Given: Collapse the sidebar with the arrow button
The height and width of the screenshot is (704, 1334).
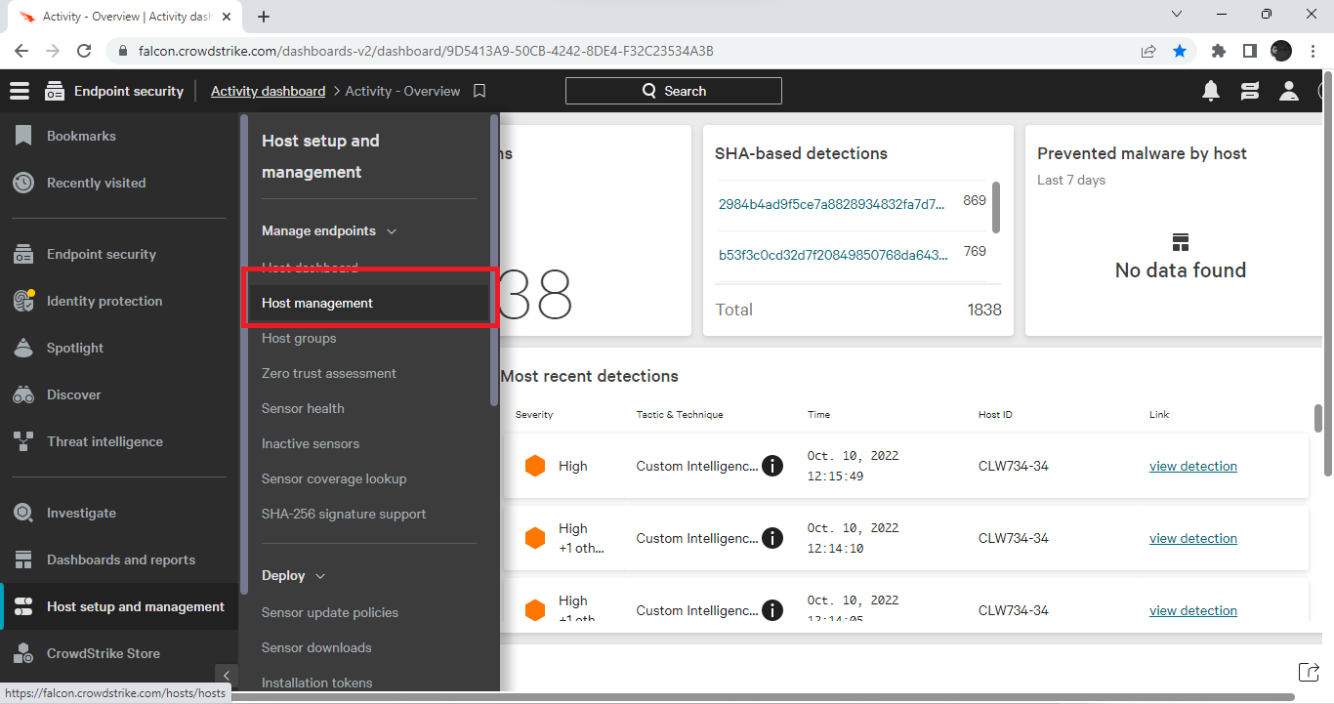Looking at the screenshot, I should tap(227, 675).
